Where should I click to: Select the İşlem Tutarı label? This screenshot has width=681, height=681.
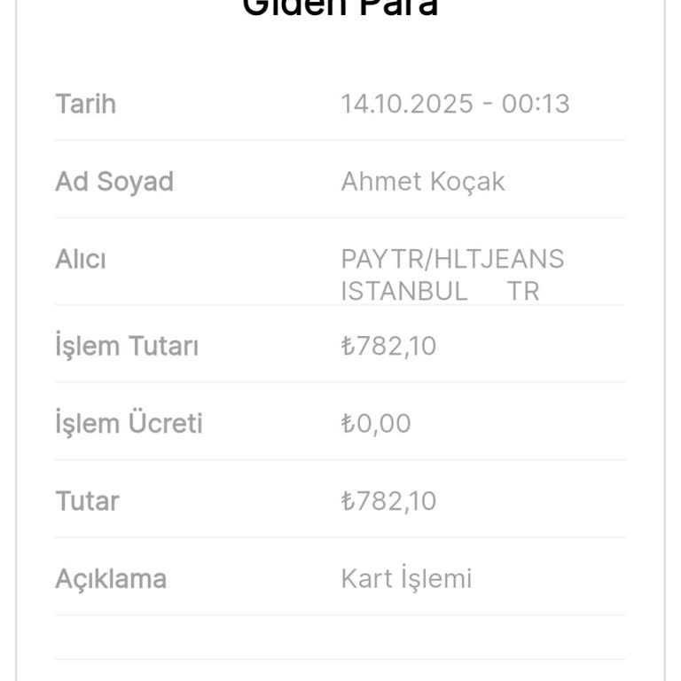[x=127, y=346]
